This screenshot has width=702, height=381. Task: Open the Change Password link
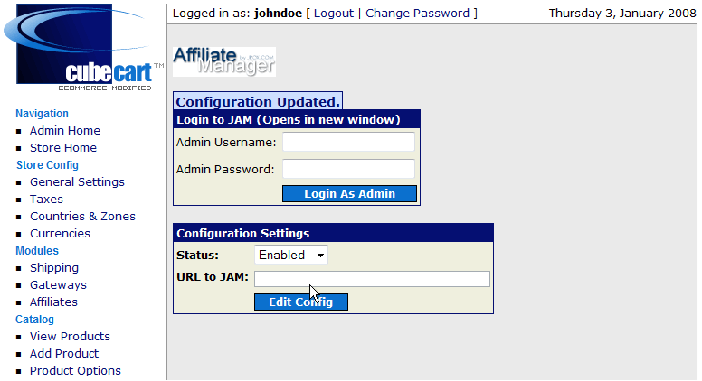tap(417, 14)
